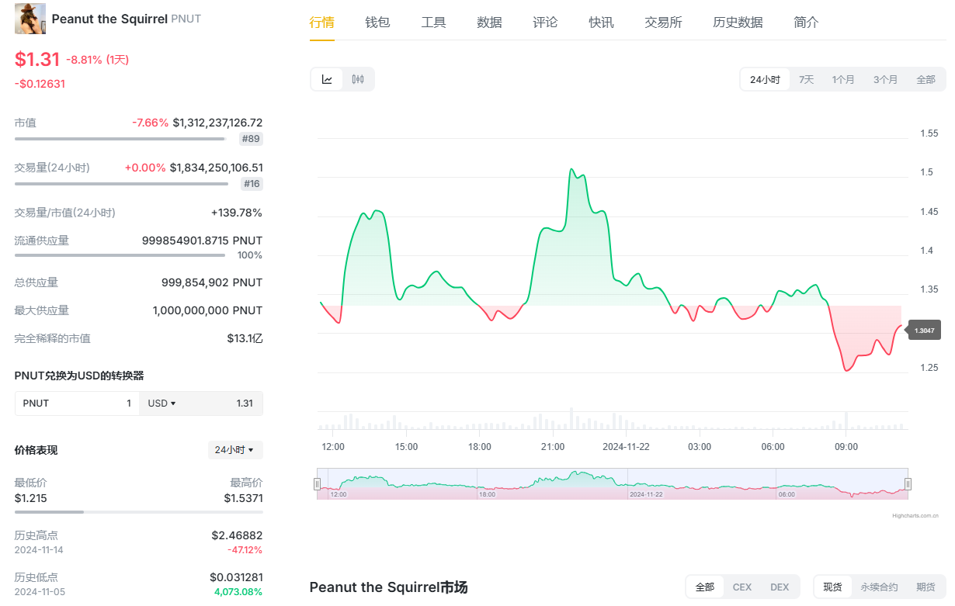Click the 1,000,000,000 PNUT max supply
This screenshot has height=606, width=955.
click(207, 310)
